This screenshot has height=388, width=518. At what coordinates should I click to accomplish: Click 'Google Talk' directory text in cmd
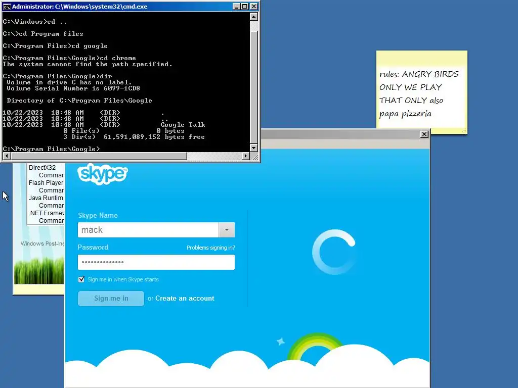coord(183,125)
